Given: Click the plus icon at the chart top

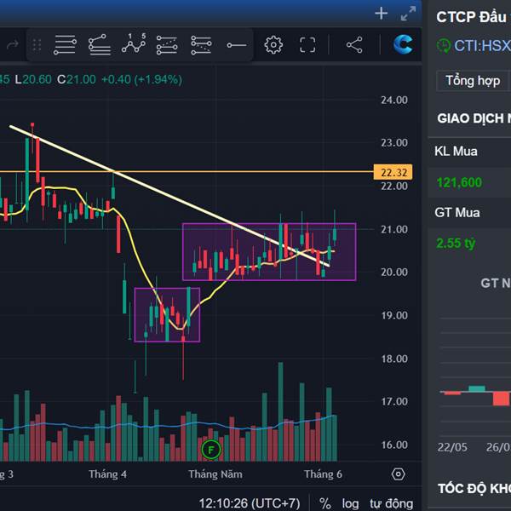Looking at the screenshot, I should [381, 14].
